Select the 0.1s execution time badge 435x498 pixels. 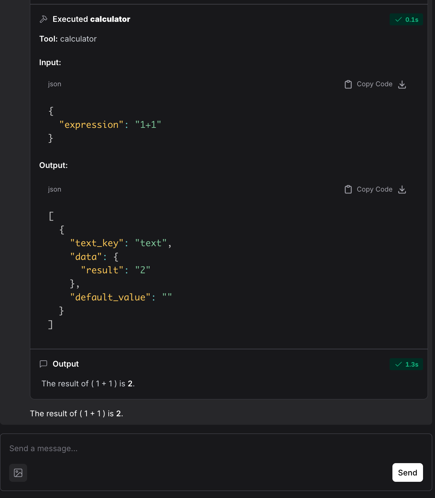coord(406,20)
